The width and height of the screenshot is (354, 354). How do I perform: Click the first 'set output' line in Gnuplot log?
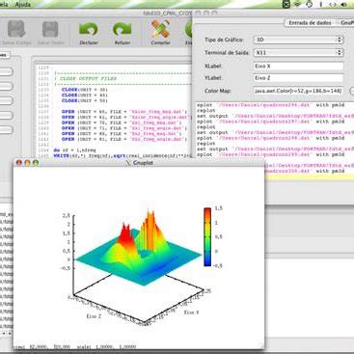pos(275,116)
